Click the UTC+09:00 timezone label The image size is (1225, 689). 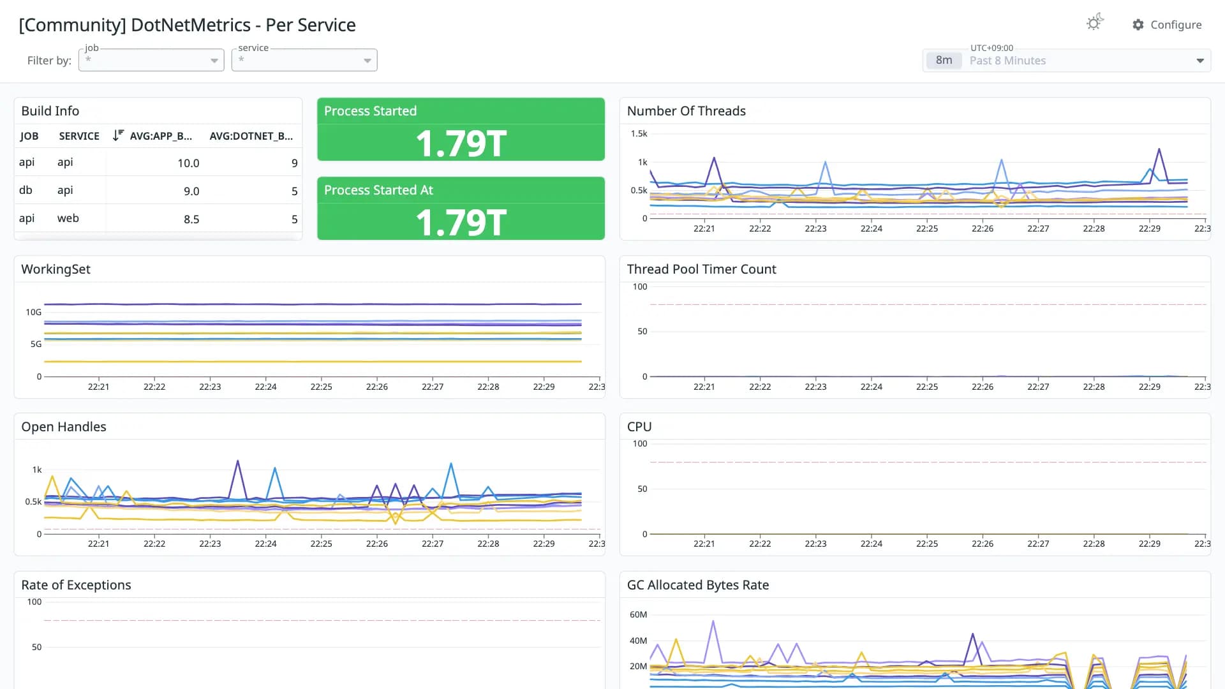[991, 48]
